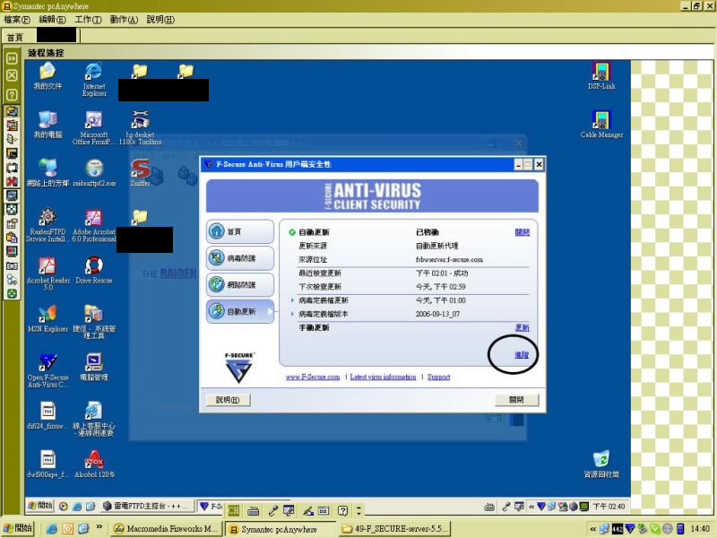This screenshot has height=538, width=717.
Task: Select the RaidenFTPD Service Install icon
Action: tap(48, 225)
